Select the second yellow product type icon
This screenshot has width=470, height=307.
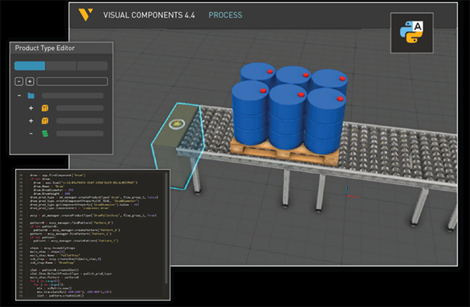pos(44,121)
